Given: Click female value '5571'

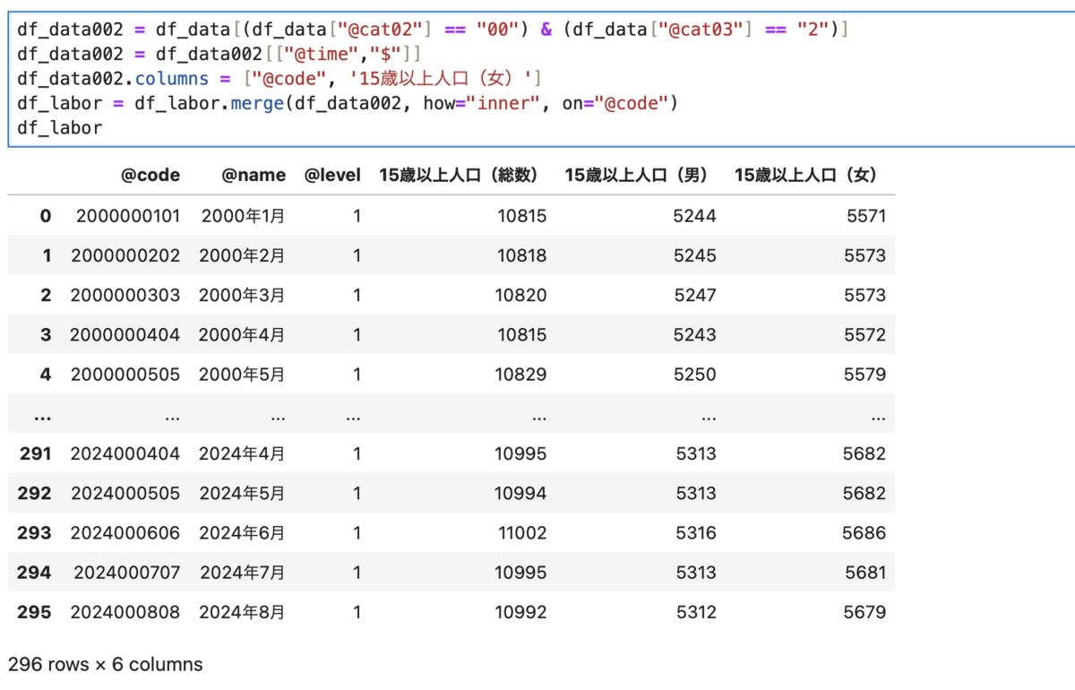Looking at the screenshot, I should coord(864,216).
